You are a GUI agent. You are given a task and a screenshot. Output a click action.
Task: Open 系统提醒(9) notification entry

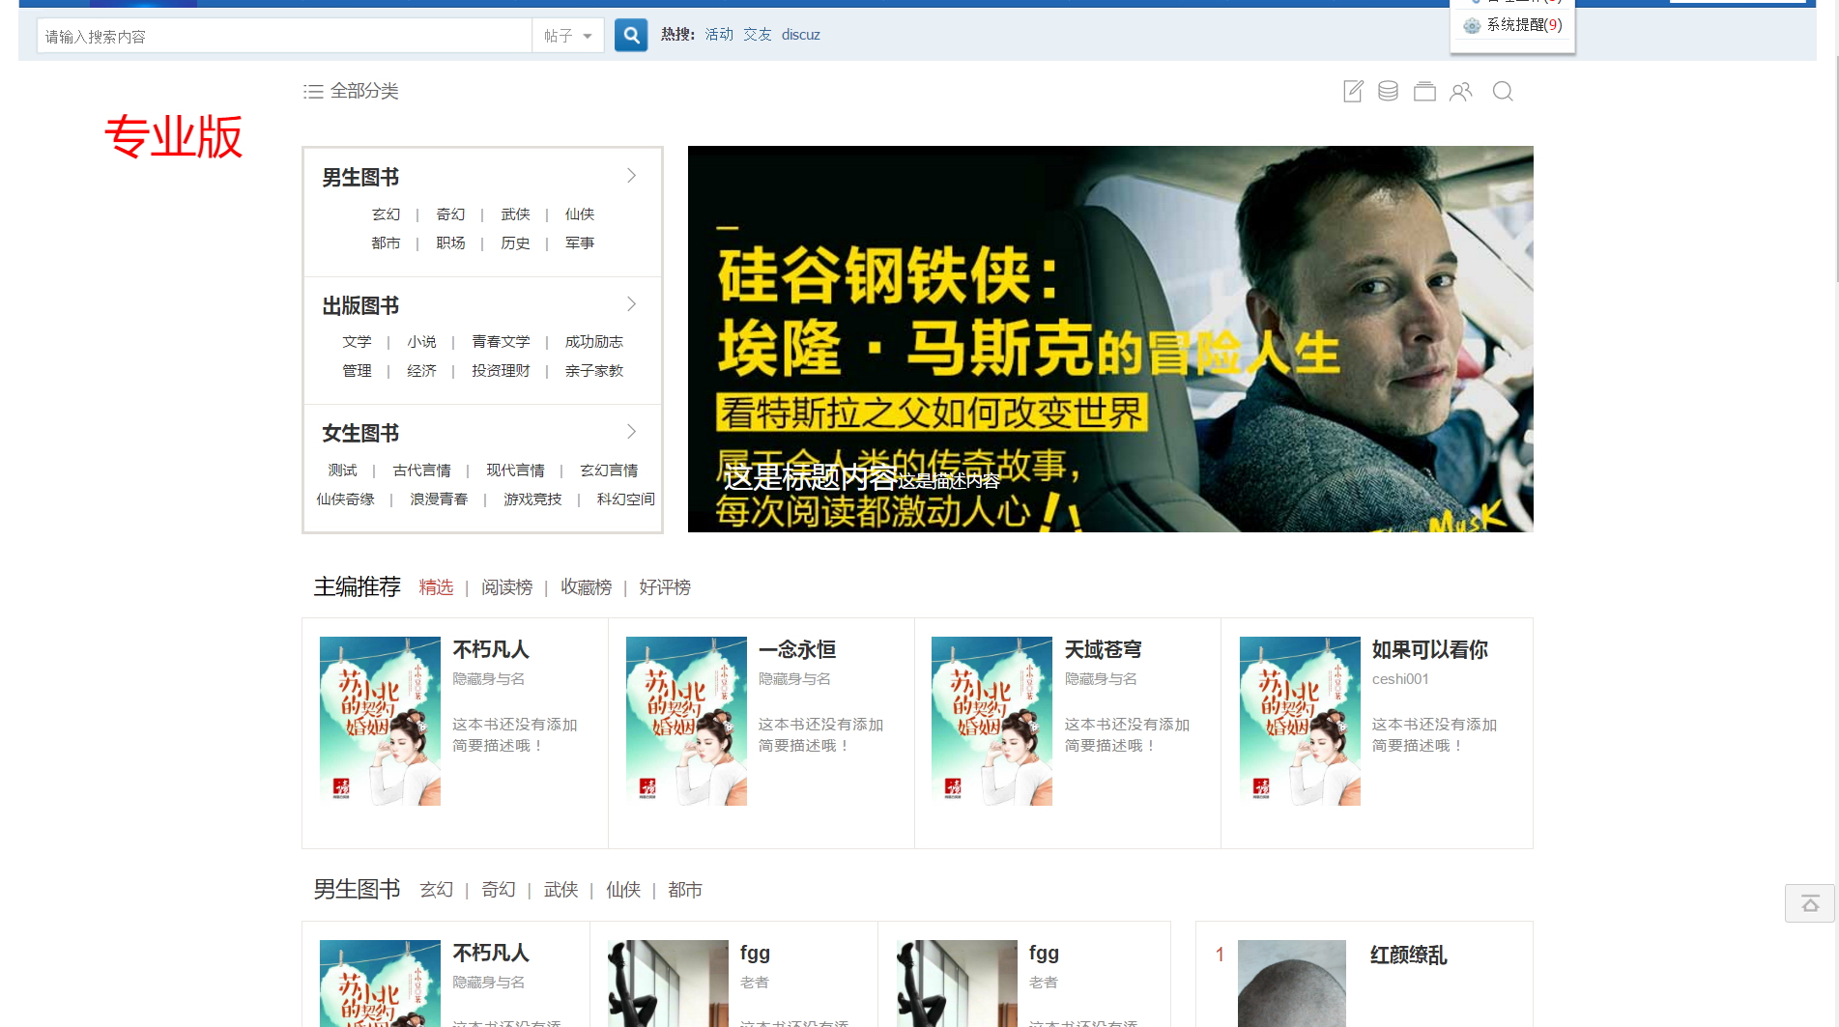click(x=1524, y=25)
